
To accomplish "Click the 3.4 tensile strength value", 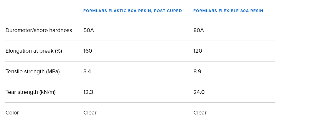I will click(87, 72).
